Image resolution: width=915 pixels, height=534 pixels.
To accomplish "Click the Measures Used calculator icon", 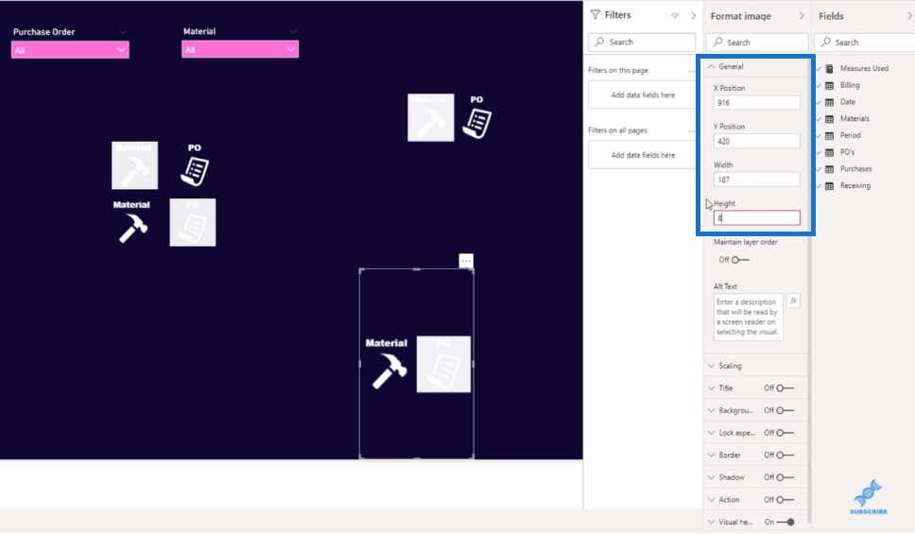I will tap(829, 68).
